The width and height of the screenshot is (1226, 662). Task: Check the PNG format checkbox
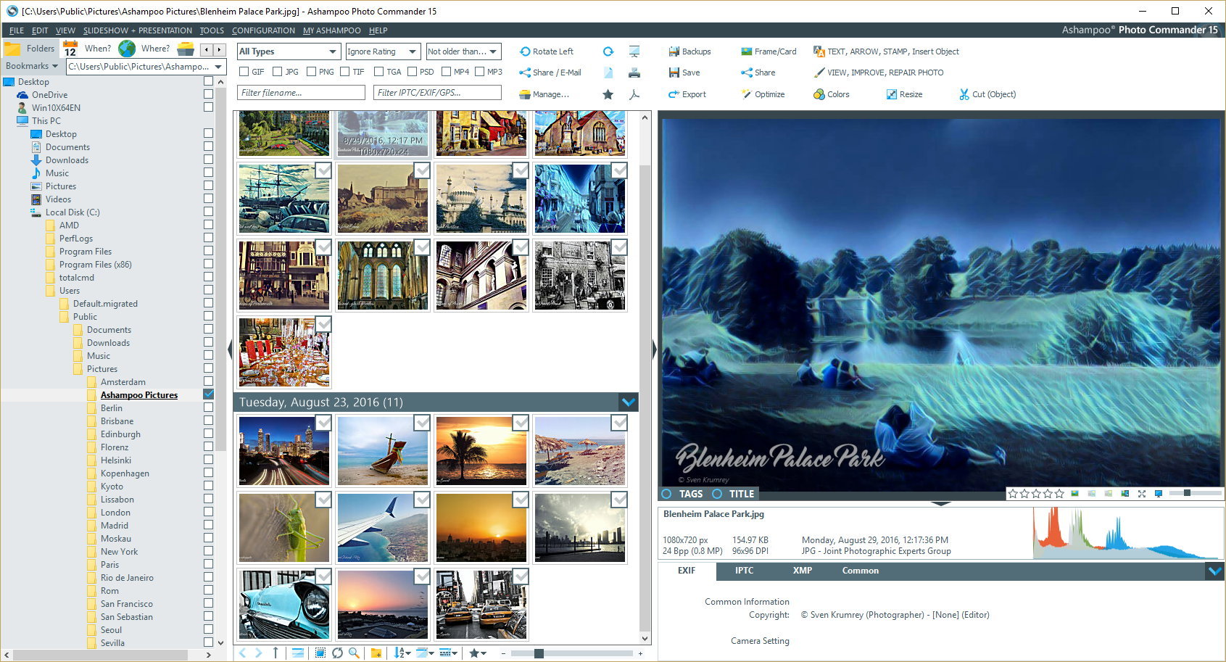click(311, 72)
